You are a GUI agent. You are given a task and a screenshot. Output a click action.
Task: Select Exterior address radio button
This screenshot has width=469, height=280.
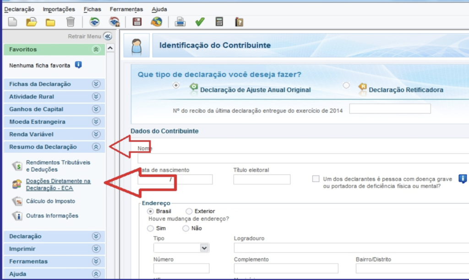pyautogui.click(x=189, y=211)
